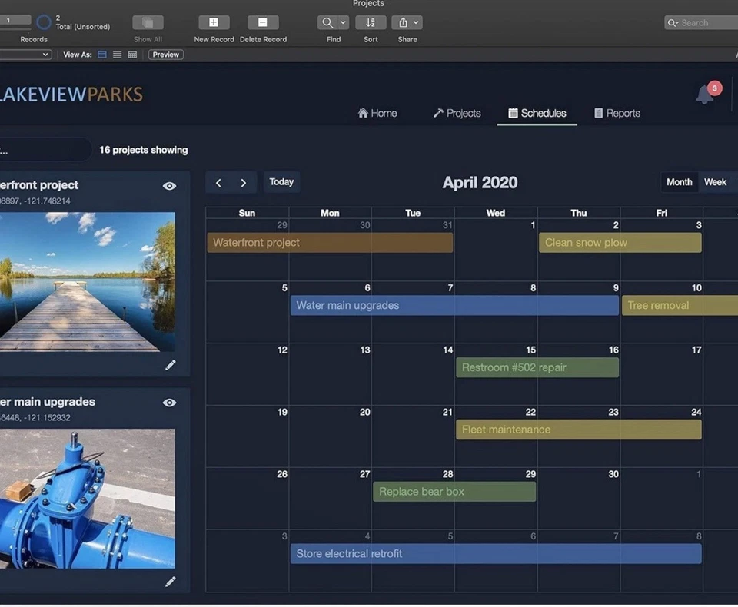The width and height of the screenshot is (738, 607).
Task: Toggle visibility of the Waterfront project
Action: [170, 185]
